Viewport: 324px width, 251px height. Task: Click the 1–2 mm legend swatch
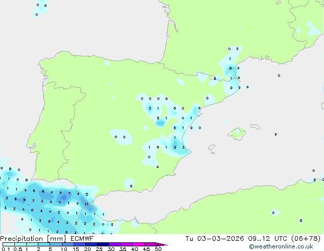coord(32,244)
